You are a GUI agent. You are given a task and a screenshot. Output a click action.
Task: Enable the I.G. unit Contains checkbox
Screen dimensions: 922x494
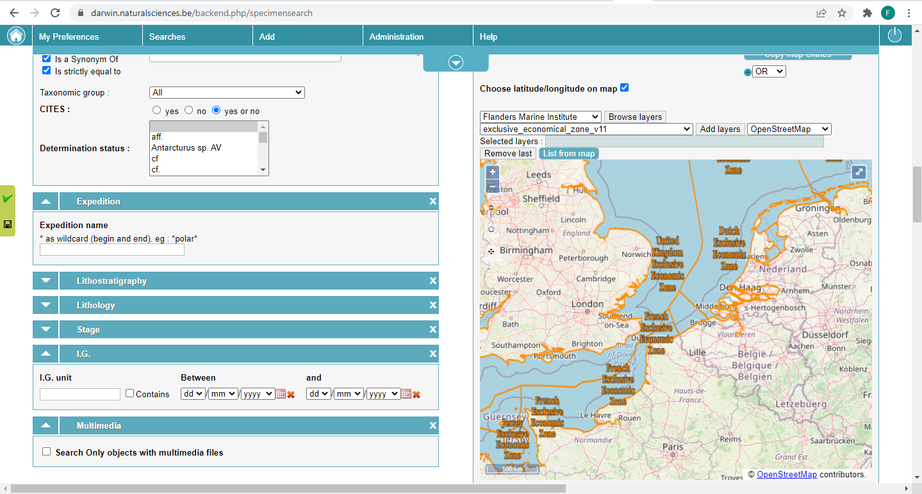130,393
